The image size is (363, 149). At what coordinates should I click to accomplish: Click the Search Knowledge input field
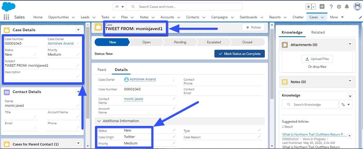point(310,105)
